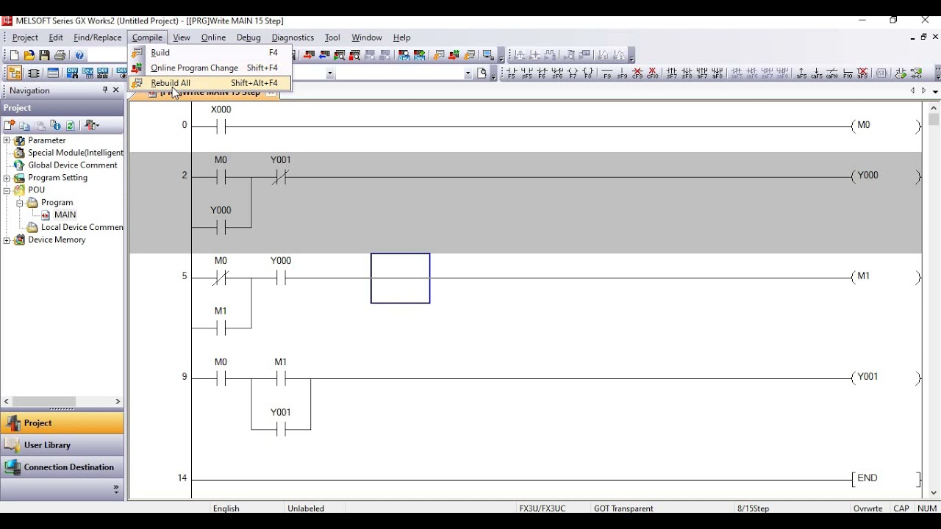Open the Debug menu

click(x=248, y=37)
